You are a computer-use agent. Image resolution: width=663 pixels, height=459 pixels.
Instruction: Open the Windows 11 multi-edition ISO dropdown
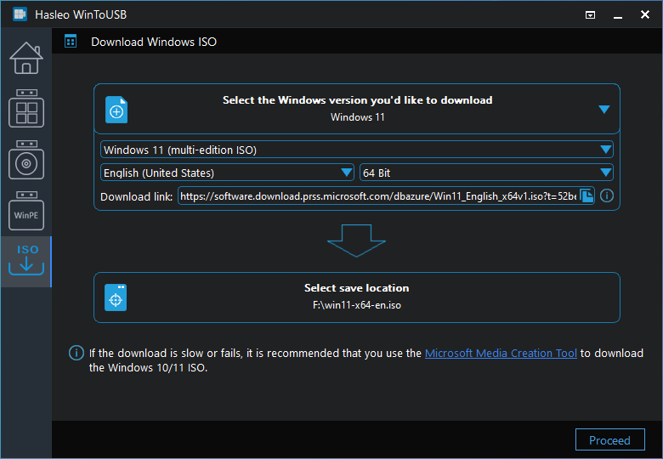[357, 150]
